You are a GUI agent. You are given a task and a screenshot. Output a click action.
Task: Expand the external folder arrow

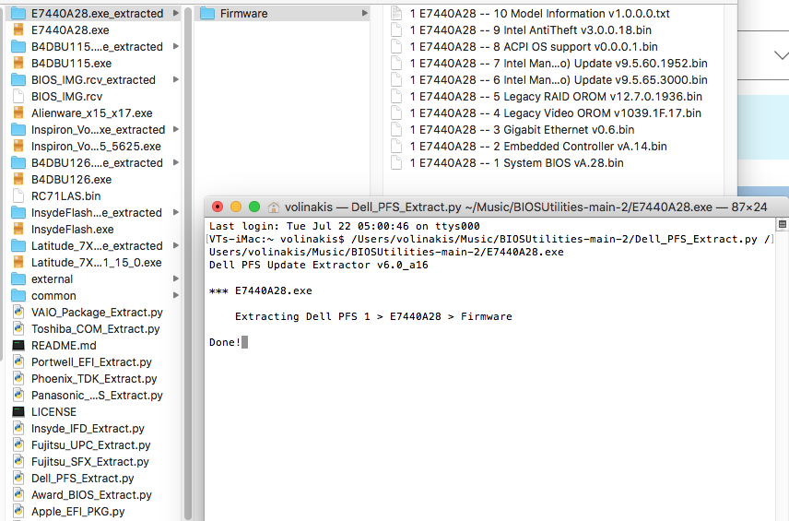tap(176, 278)
